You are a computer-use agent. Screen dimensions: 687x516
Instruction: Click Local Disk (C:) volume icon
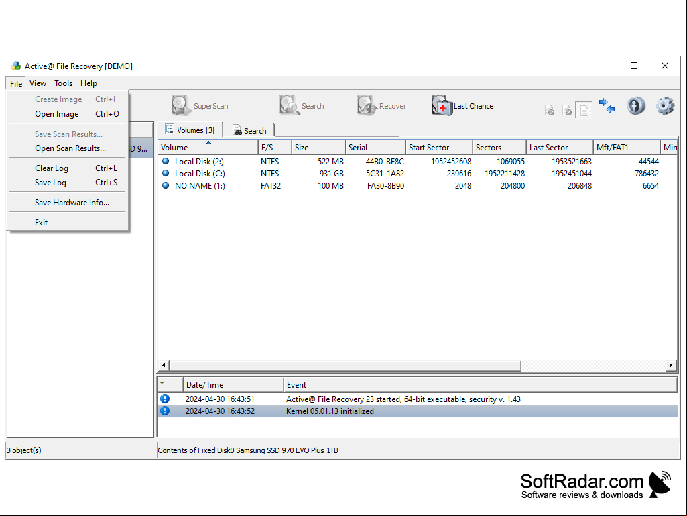165,173
